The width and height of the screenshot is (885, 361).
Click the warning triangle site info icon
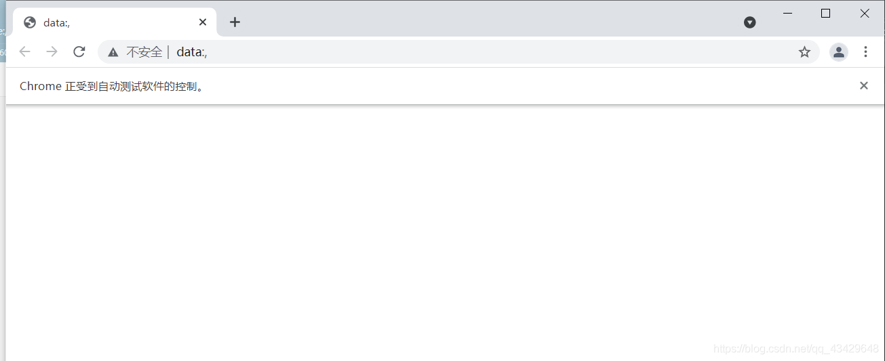click(113, 52)
